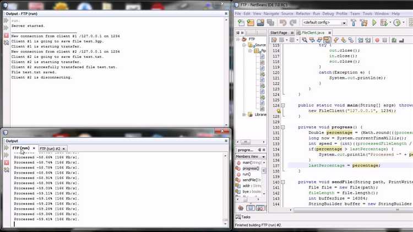The image size is (413, 232).
Task: Stop FTP run with red stop icon
Action: [x=6, y=35]
